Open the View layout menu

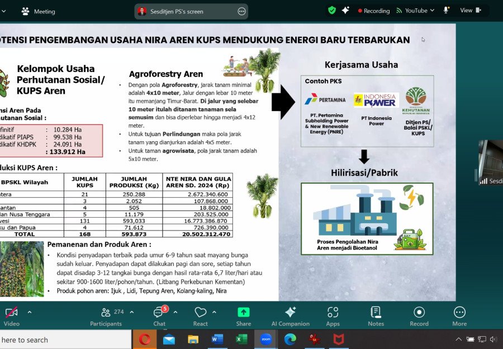tap(471, 10)
